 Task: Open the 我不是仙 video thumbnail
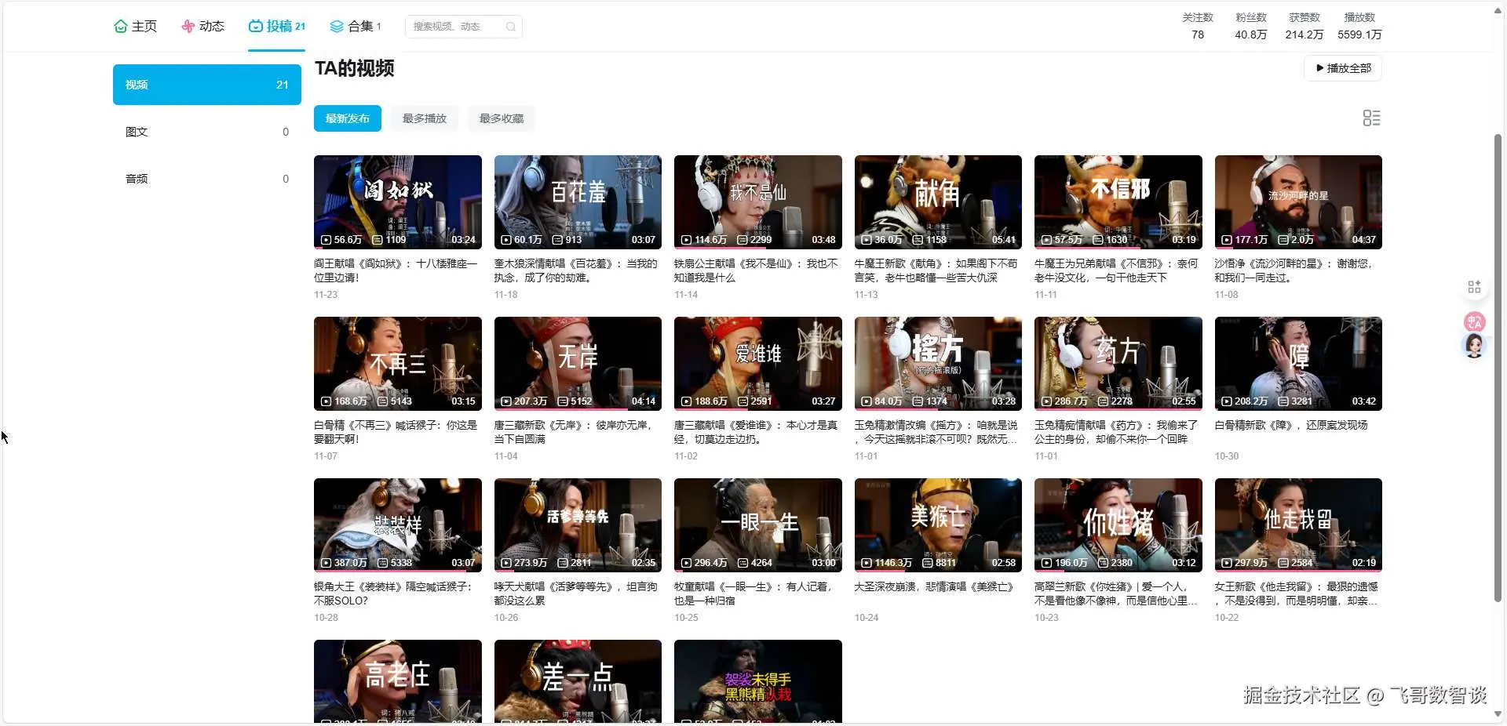(758, 202)
